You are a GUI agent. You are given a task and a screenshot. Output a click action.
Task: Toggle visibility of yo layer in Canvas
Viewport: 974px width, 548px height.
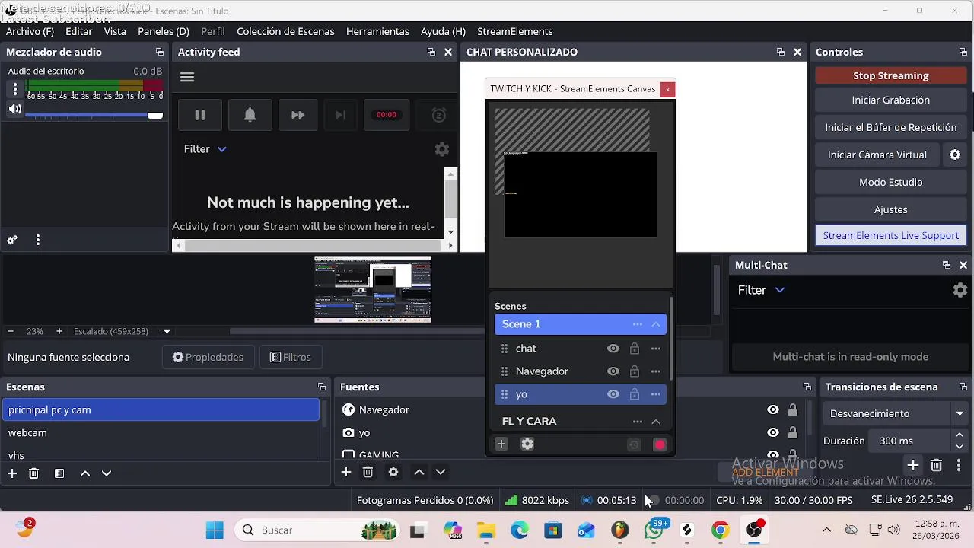(613, 394)
